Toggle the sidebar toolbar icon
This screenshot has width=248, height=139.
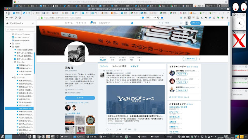pyautogui.click(x=189, y=18)
